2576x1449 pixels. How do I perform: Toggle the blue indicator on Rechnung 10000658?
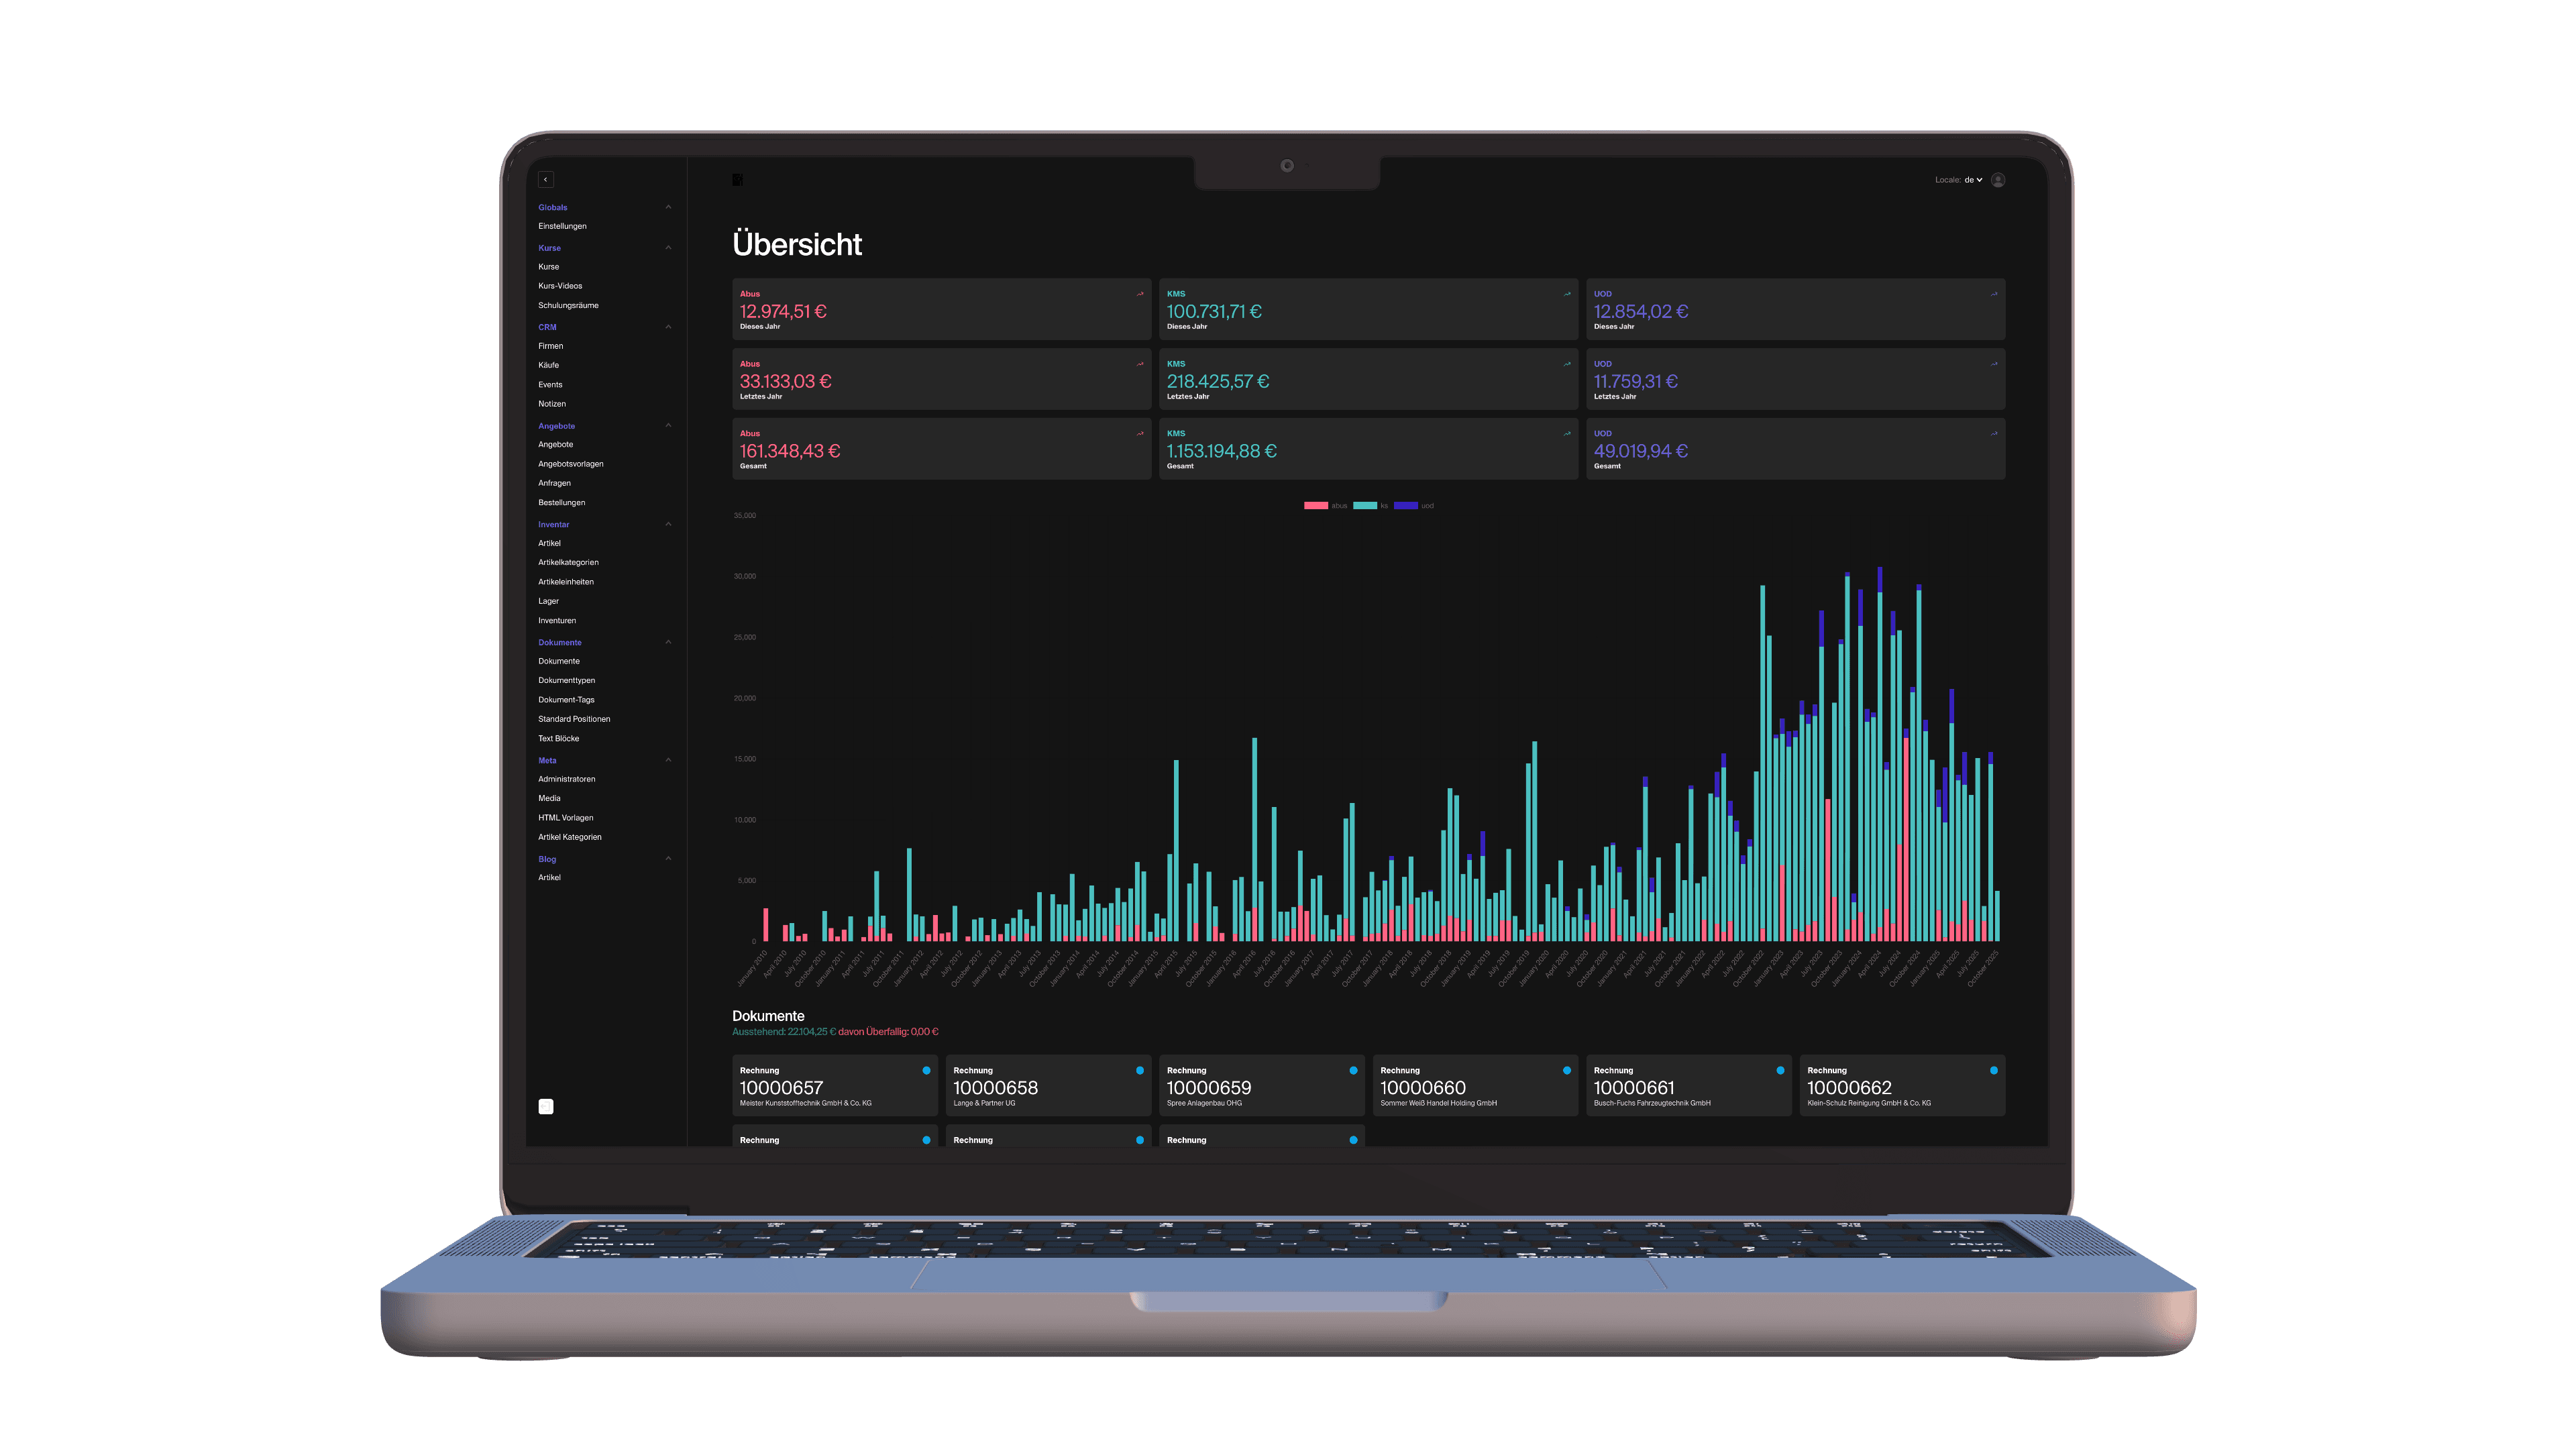point(1140,1071)
